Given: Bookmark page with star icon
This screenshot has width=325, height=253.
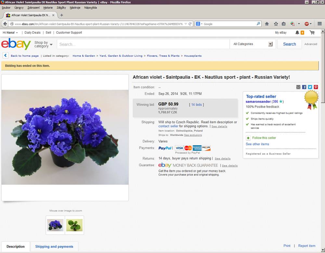Looking at the screenshot, I should 276,24.
